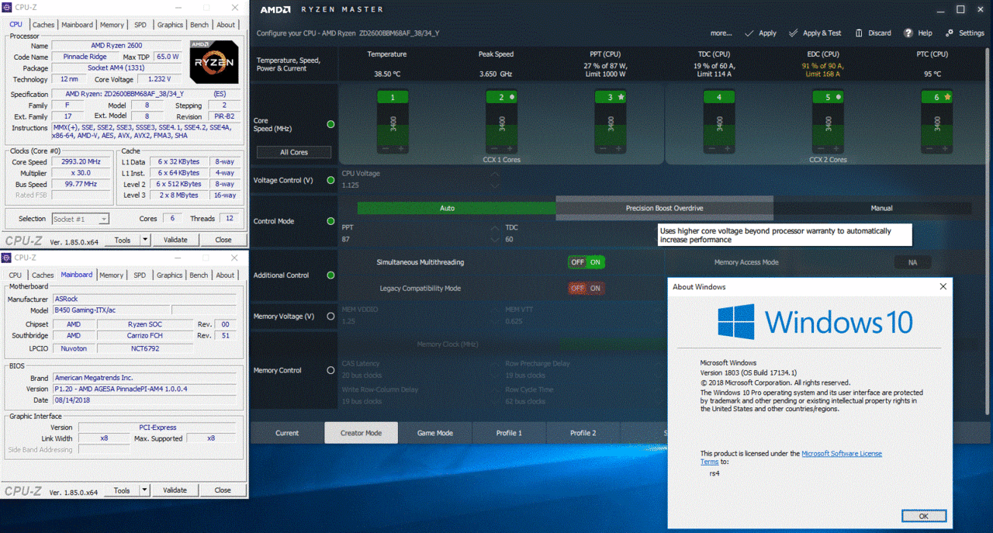
Task: Click the Discard trash icon
Action: (859, 33)
